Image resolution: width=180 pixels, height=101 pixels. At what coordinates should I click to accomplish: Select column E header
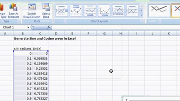coord(72,34)
